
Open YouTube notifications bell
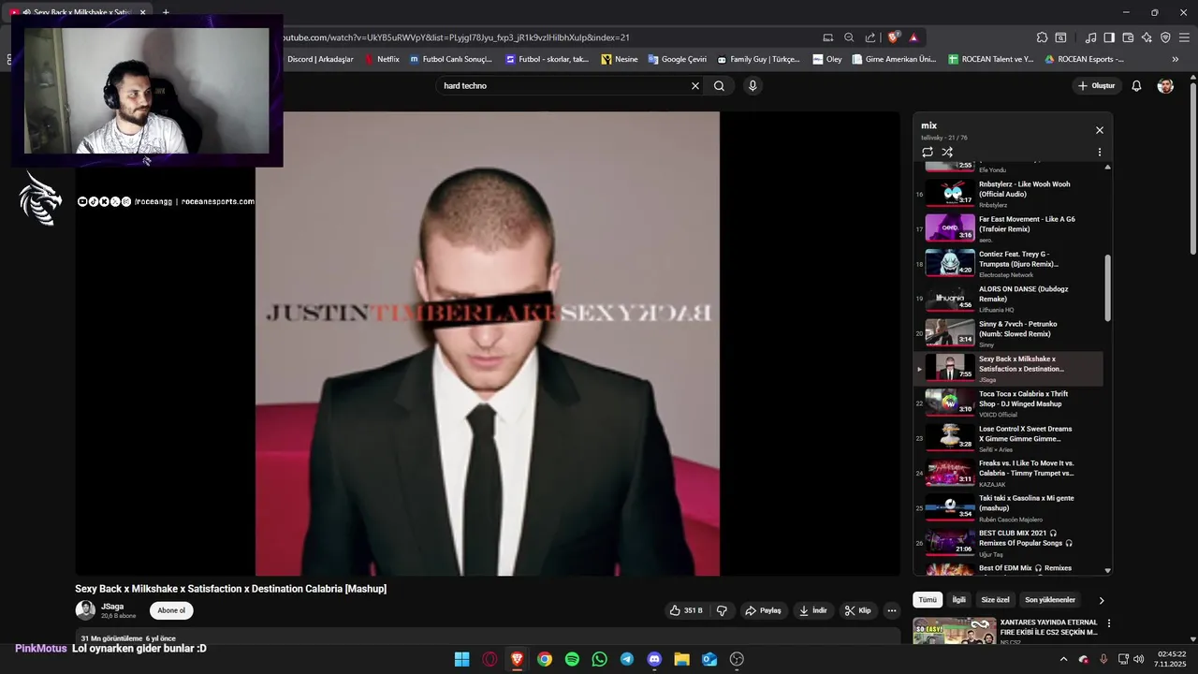pyautogui.click(x=1136, y=85)
